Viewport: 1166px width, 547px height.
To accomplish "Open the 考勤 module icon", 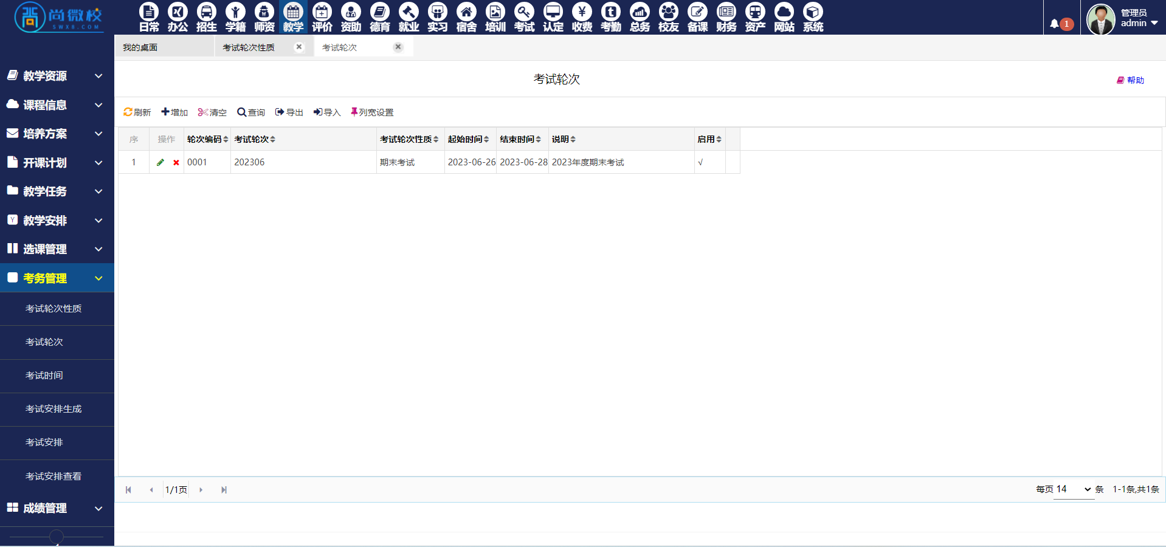I will tap(611, 17).
